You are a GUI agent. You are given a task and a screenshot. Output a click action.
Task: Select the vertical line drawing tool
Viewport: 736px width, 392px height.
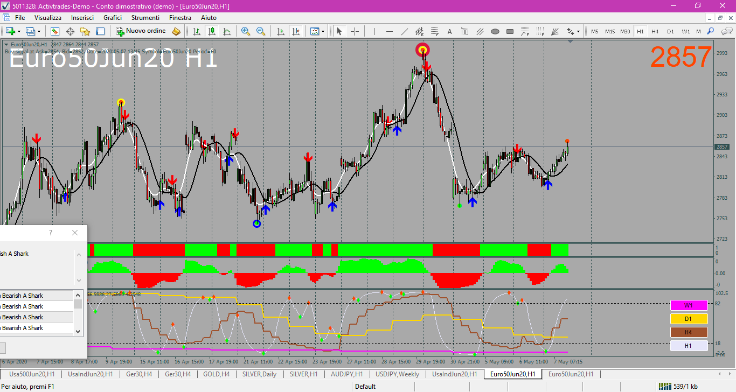coord(374,31)
